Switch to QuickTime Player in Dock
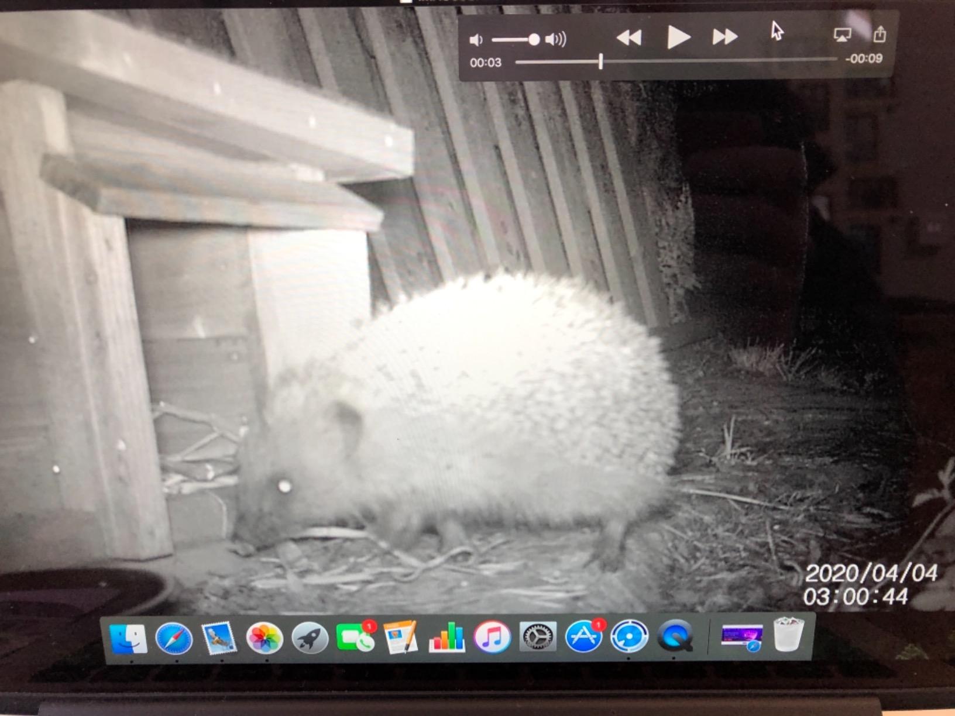955x716 pixels. pyautogui.click(x=675, y=636)
